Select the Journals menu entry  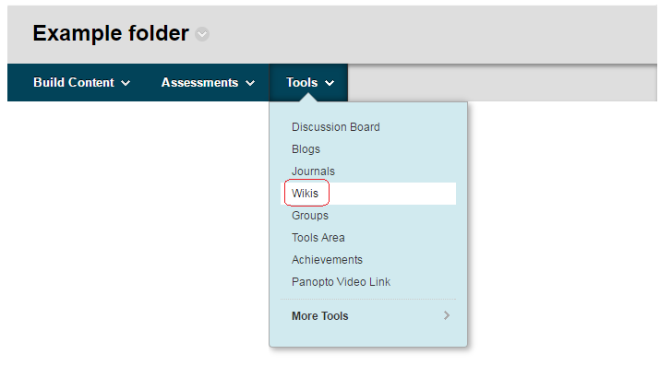(x=314, y=171)
